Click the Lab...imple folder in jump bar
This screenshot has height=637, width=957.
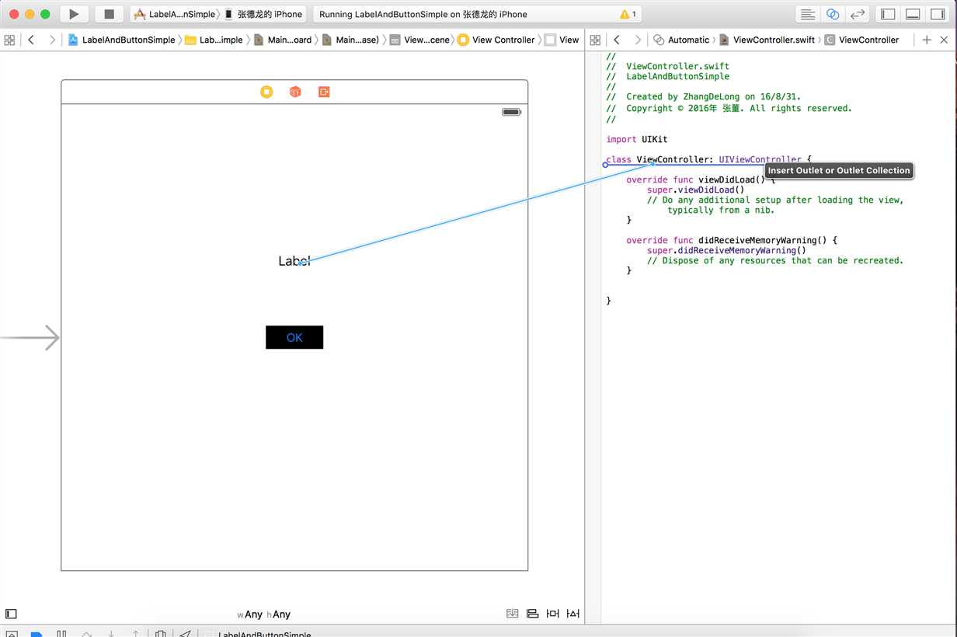click(214, 40)
